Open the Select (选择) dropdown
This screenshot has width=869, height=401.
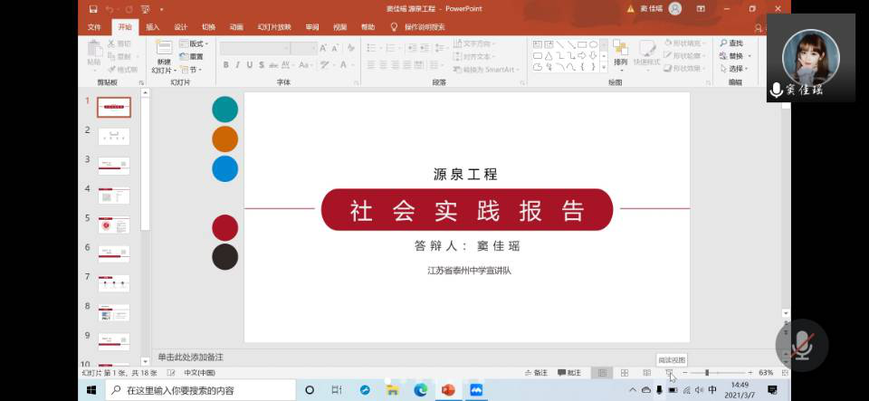pos(734,69)
